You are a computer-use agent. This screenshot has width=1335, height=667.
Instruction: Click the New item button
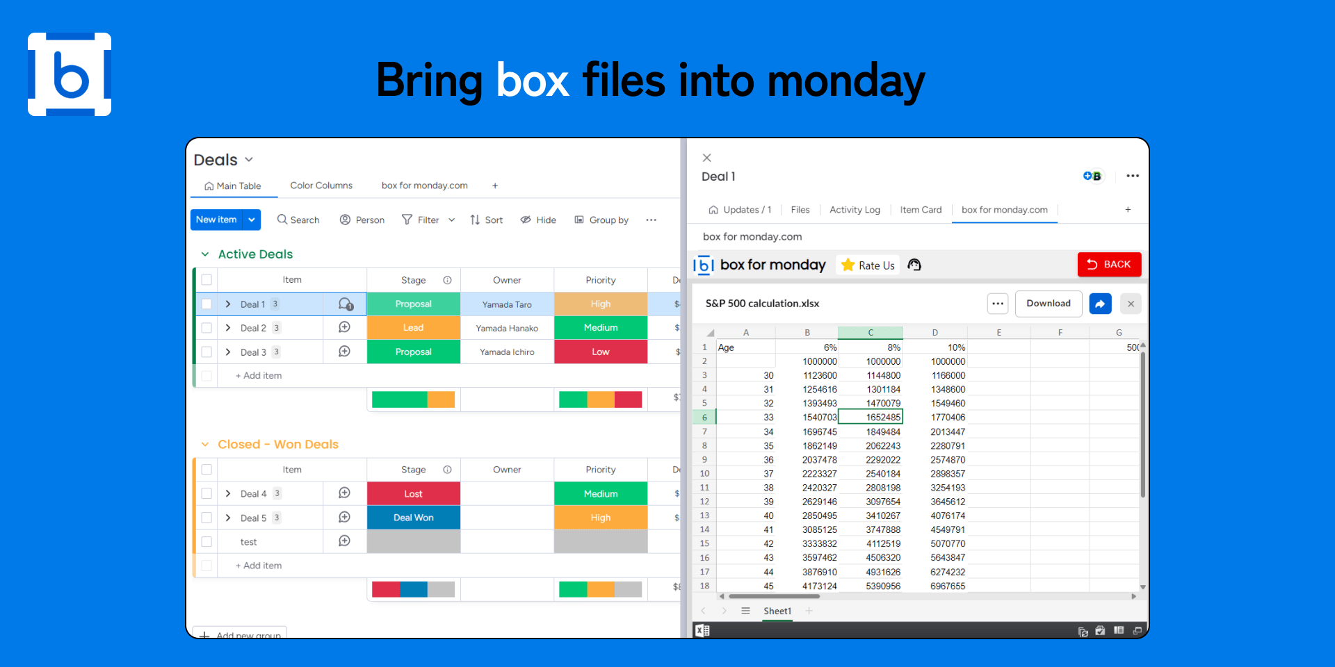[216, 220]
